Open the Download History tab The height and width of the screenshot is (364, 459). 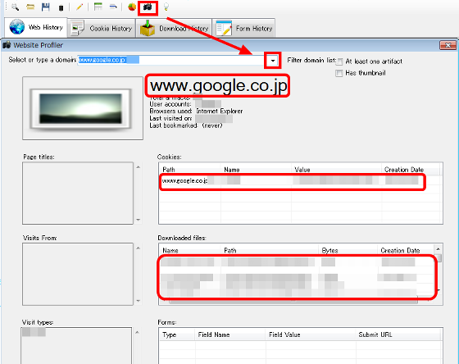pos(174,29)
